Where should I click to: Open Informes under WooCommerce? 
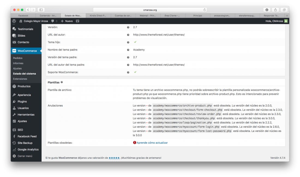(x=18, y=63)
